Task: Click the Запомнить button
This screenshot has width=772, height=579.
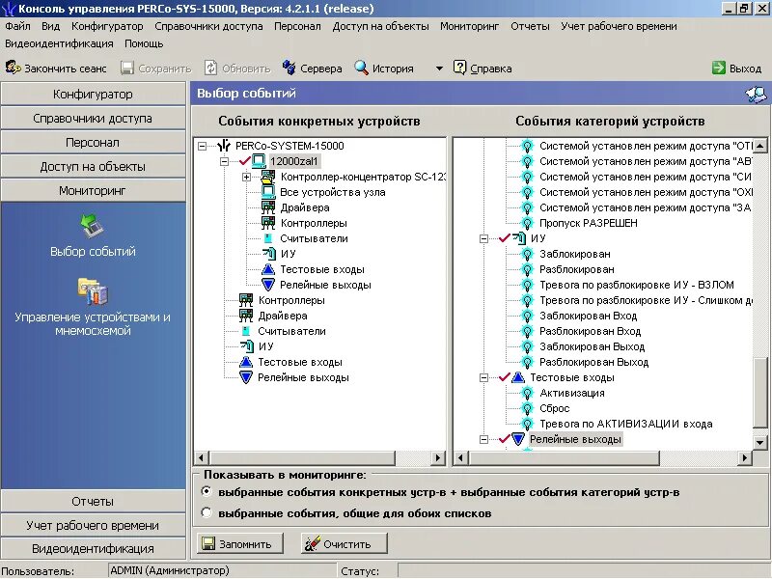Action: [240, 543]
